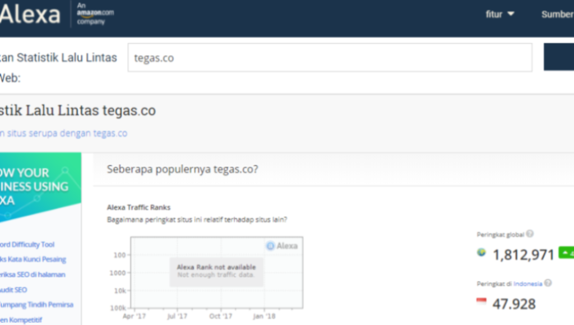The image size is (574, 325).
Task: Click the Alexa logo
Action: (30, 15)
